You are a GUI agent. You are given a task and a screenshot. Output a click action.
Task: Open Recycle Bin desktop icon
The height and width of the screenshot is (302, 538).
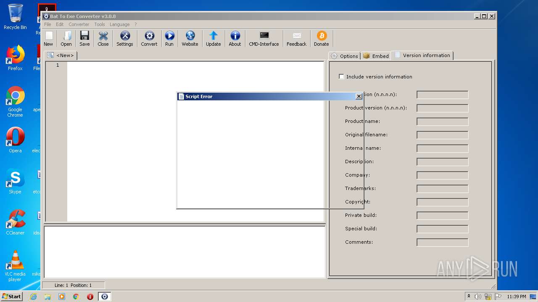tap(15, 17)
